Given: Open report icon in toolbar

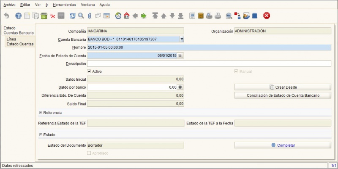Looking at the screenshot, I should click(192, 16).
